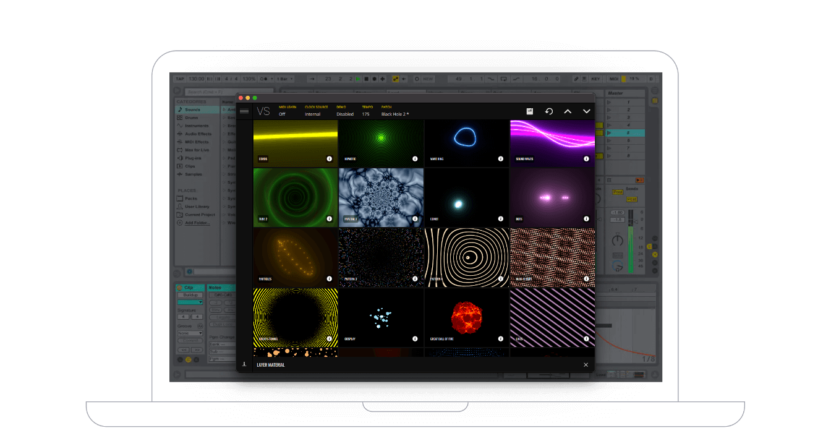This screenshot has height=428, width=831.
Task: Click the TAP tempo button in Ableton
Action: click(180, 79)
